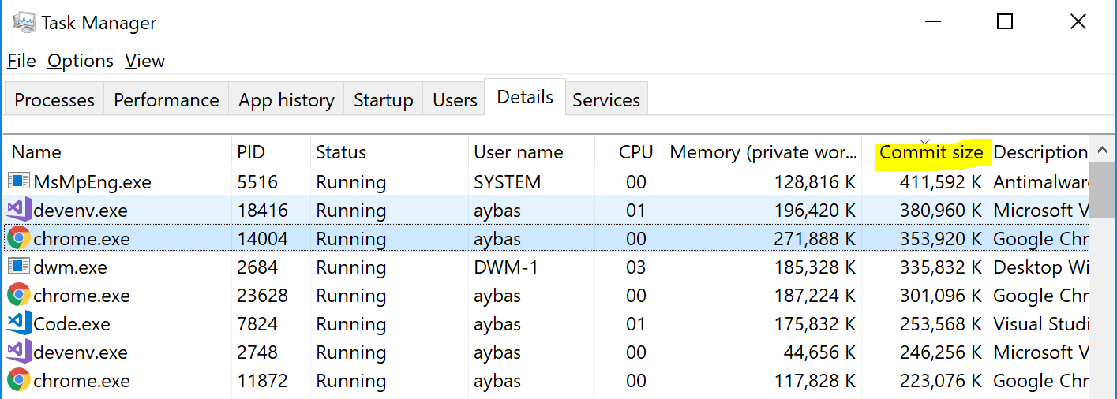Screen dimensions: 1117x399
Task: Sort by Memory (private working set) column
Action: tap(763, 151)
